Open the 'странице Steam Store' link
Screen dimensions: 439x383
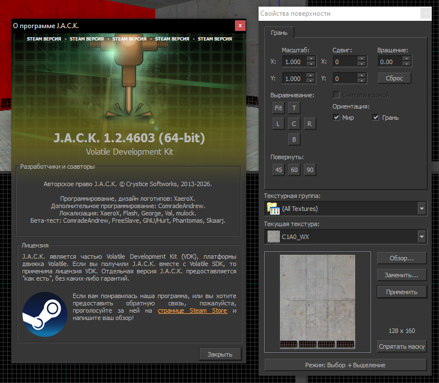pyautogui.click(x=192, y=310)
